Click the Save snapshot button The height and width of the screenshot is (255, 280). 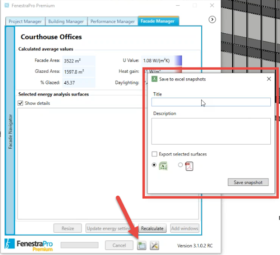coord(248,182)
